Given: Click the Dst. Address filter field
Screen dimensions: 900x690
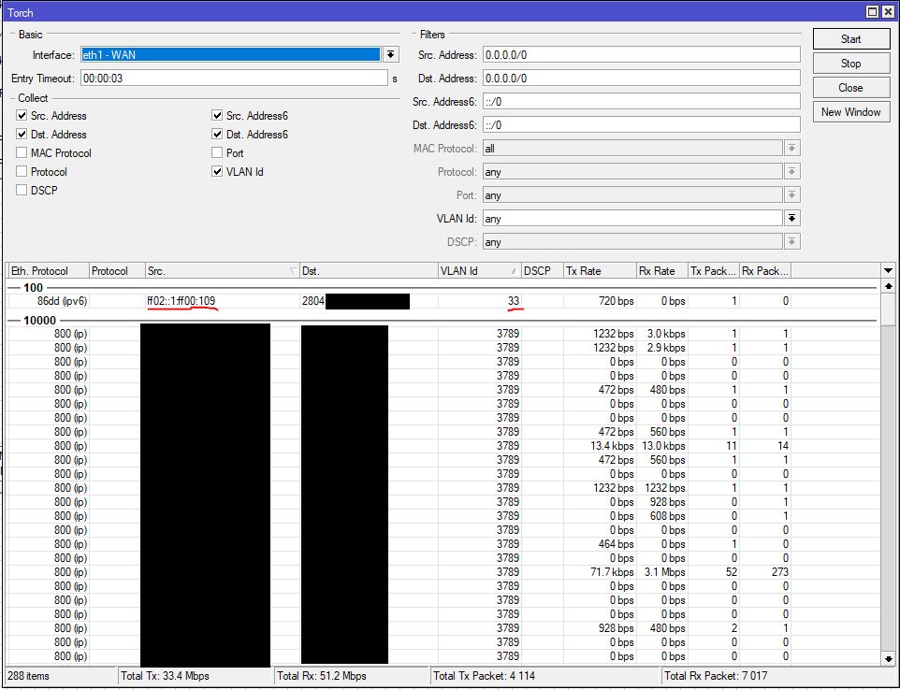Looking at the screenshot, I should (x=641, y=78).
